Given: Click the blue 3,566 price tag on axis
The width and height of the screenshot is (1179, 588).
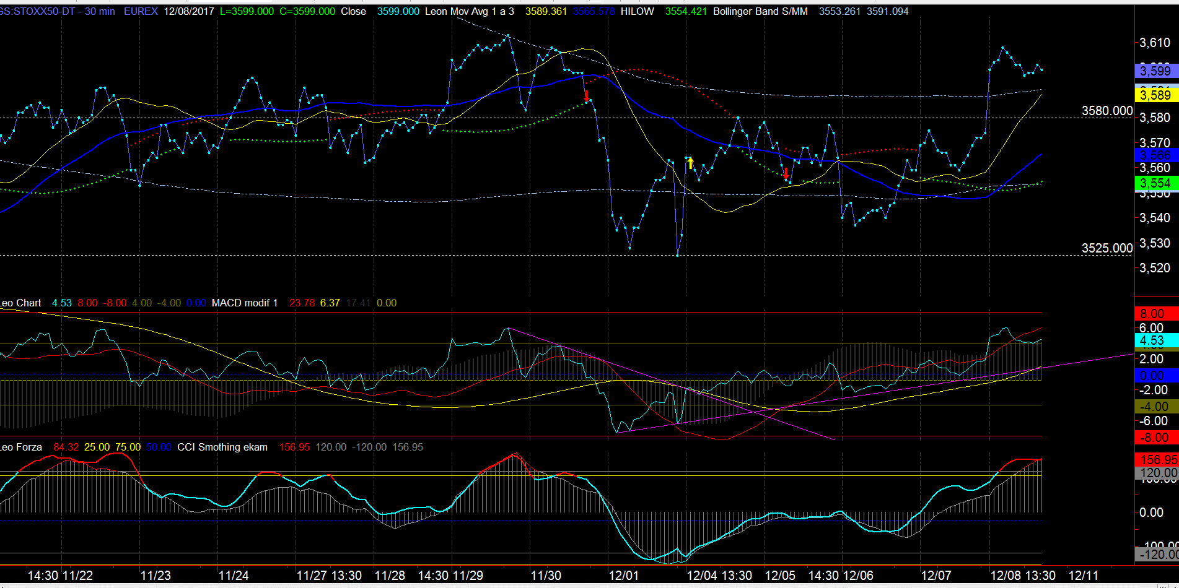Looking at the screenshot, I should click(x=1156, y=155).
